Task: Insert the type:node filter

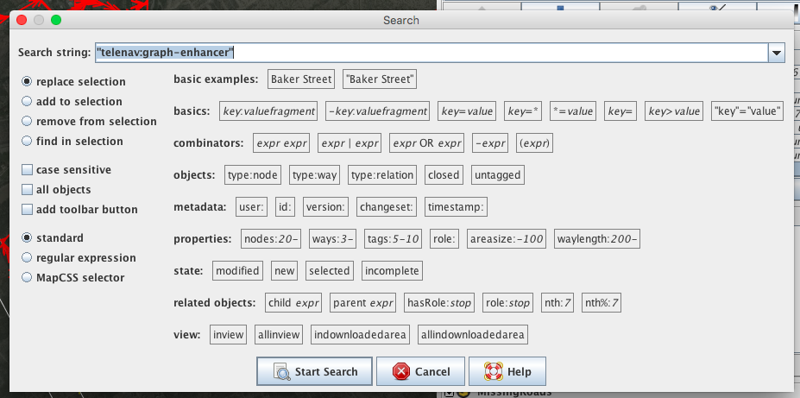Action: [253, 175]
